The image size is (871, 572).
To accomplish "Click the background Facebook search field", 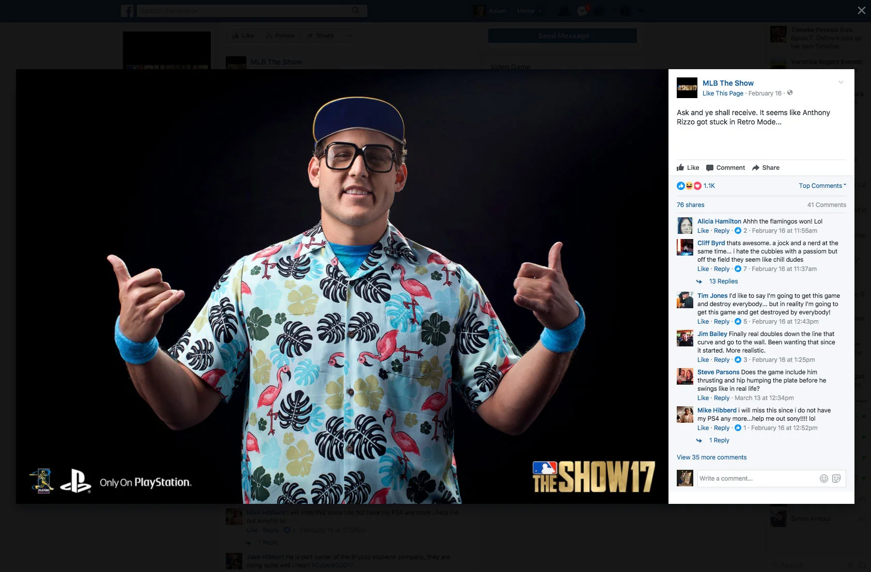I will tap(252, 10).
